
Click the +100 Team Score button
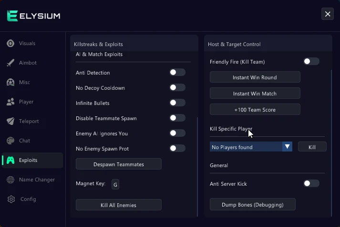tap(255, 109)
